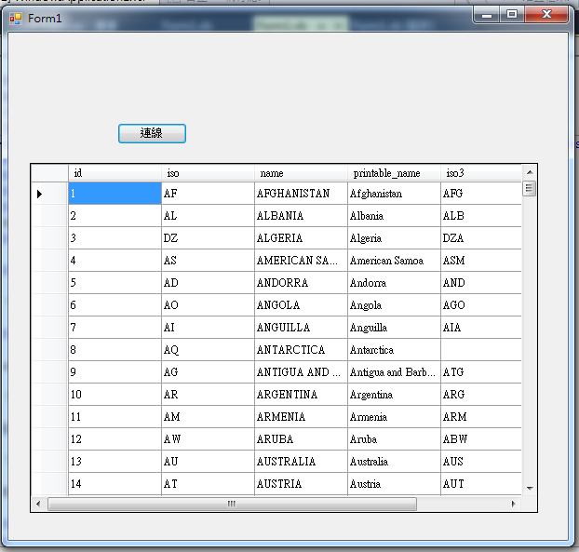The image size is (579, 552).
Task: Select the AND iso3 cell
Action: pos(481,282)
